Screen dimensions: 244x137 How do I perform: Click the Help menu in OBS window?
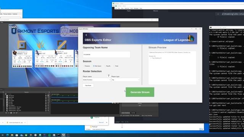point(2,22)
